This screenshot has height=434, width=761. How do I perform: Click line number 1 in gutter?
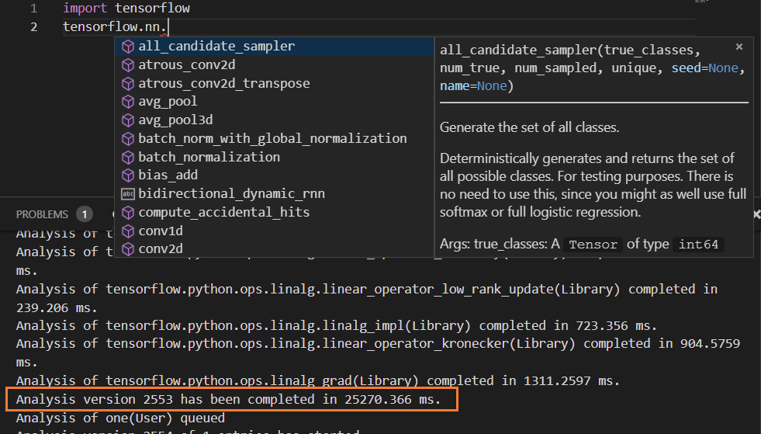33,9
